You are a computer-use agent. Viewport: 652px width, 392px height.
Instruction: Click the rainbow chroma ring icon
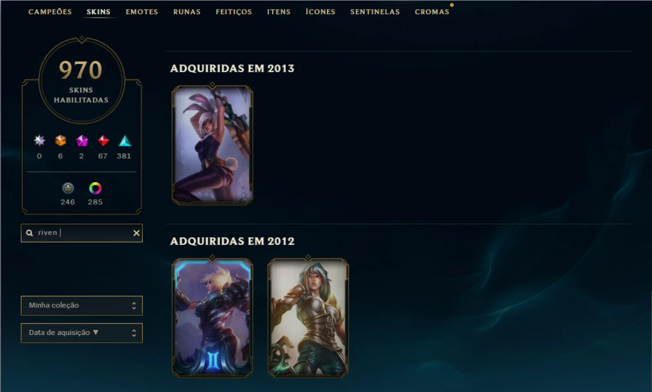(x=95, y=188)
